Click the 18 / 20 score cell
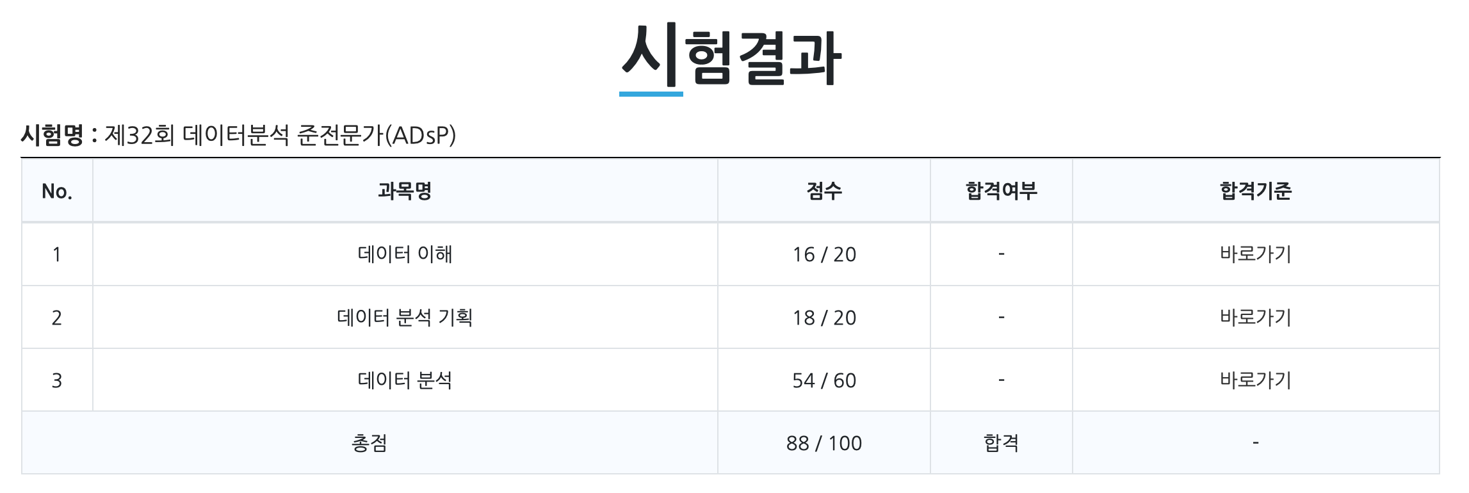 (x=824, y=317)
